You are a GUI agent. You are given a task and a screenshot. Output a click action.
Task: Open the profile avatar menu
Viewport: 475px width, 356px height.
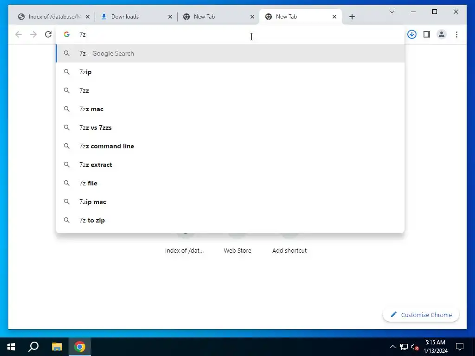(442, 34)
